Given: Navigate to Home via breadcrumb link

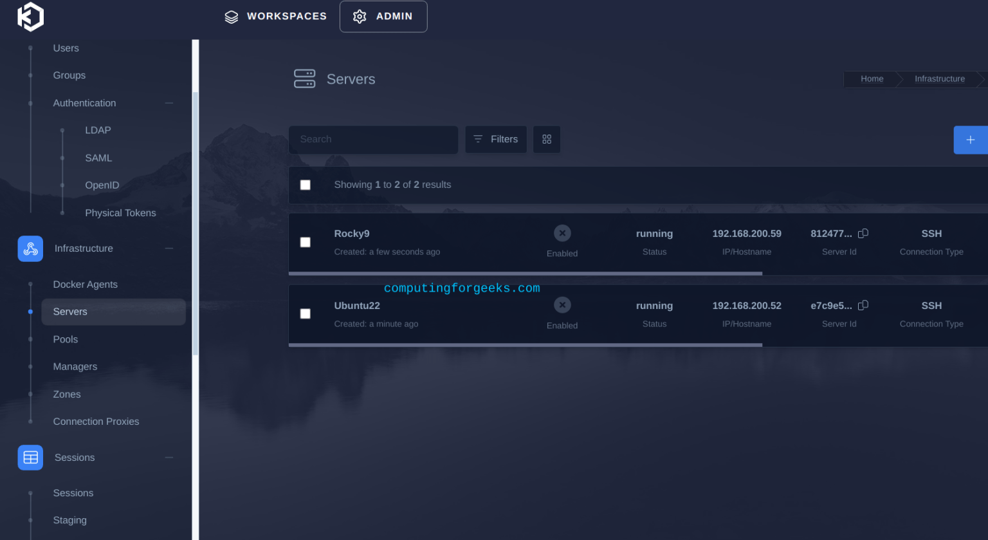Looking at the screenshot, I should point(872,79).
